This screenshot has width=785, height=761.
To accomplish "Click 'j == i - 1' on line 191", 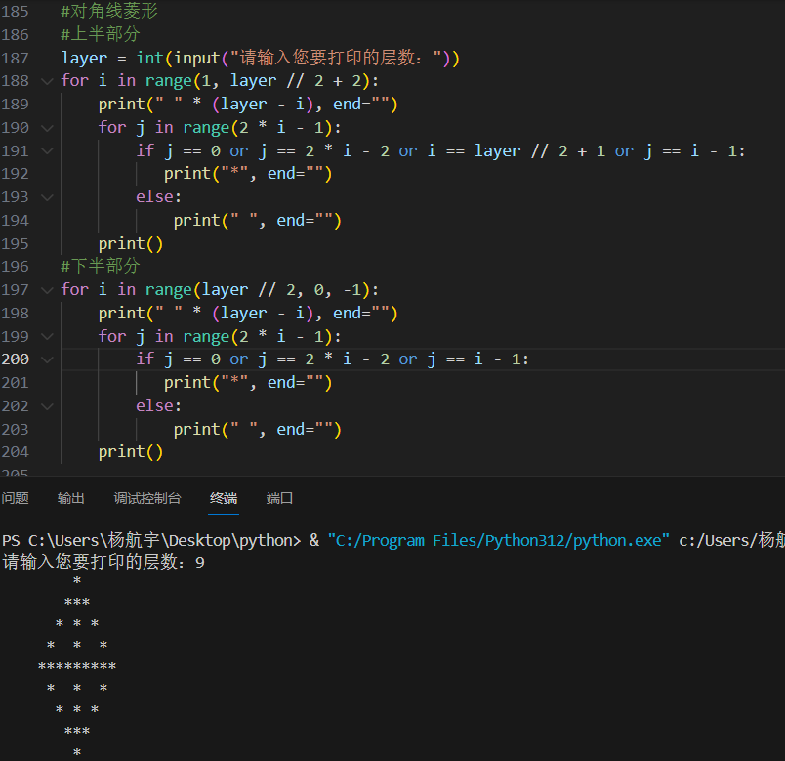I will coord(689,151).
